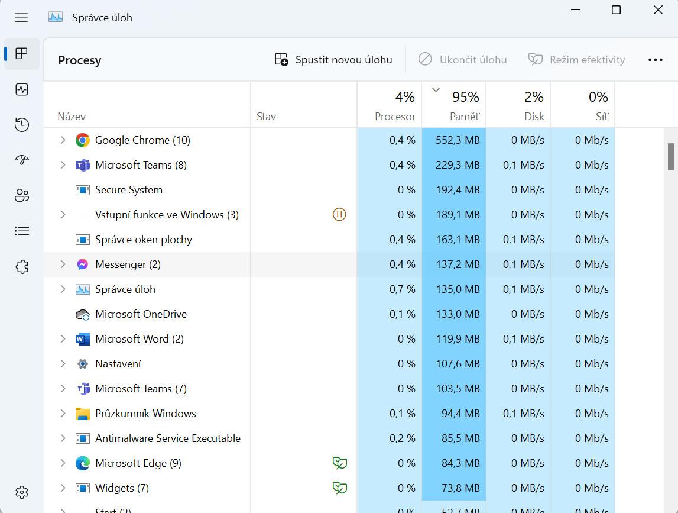The height and width of the screenshot is (513, 678).
Task: Open the Services sidebar page
Action: tap(22, 267)
